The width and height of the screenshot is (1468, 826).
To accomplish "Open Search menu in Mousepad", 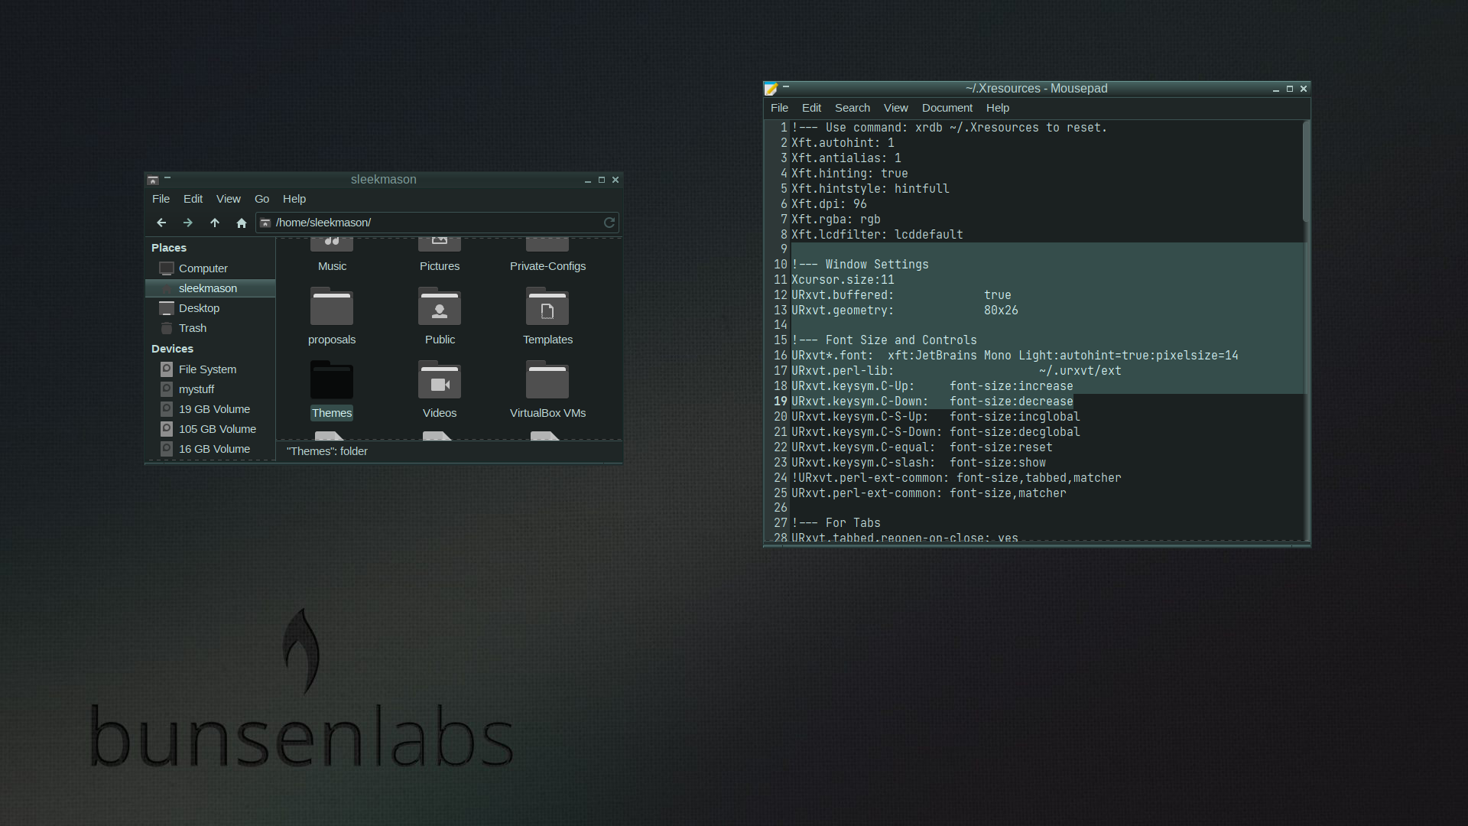I will pos(853,108).
